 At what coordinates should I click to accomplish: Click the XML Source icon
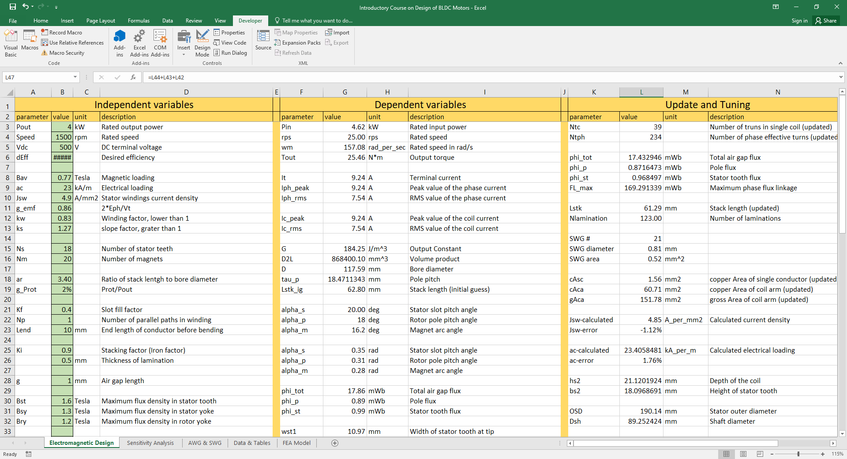[x=263, y=40]
